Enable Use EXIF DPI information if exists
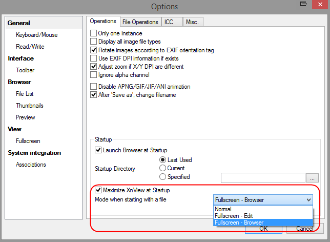The image size is (330, 242). pos(93,58)
